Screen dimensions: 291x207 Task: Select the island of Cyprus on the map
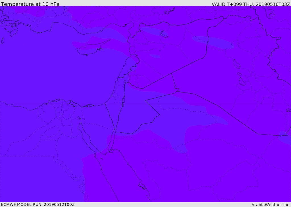(91, 48)
